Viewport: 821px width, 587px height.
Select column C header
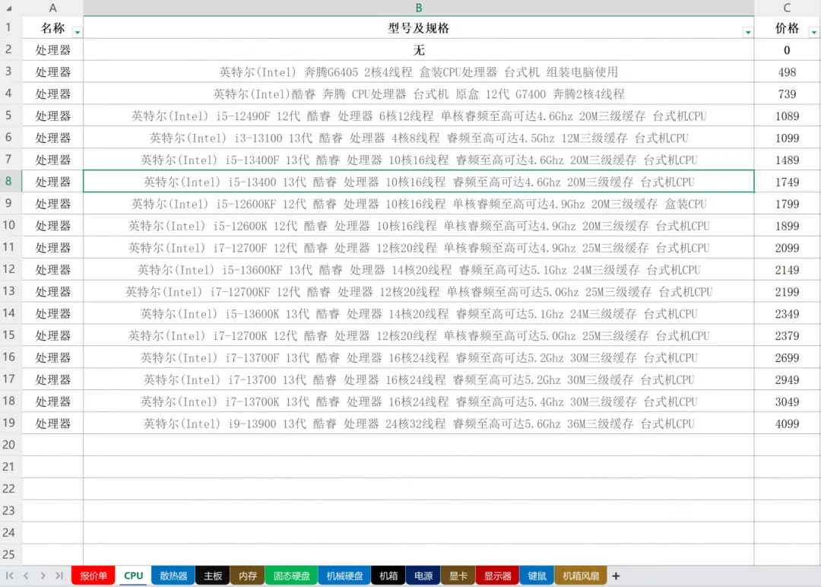tap(787, 8)
